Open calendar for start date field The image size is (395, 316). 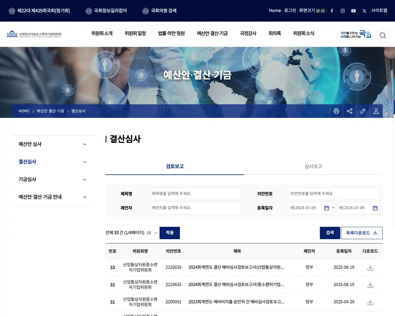point(326,208)
